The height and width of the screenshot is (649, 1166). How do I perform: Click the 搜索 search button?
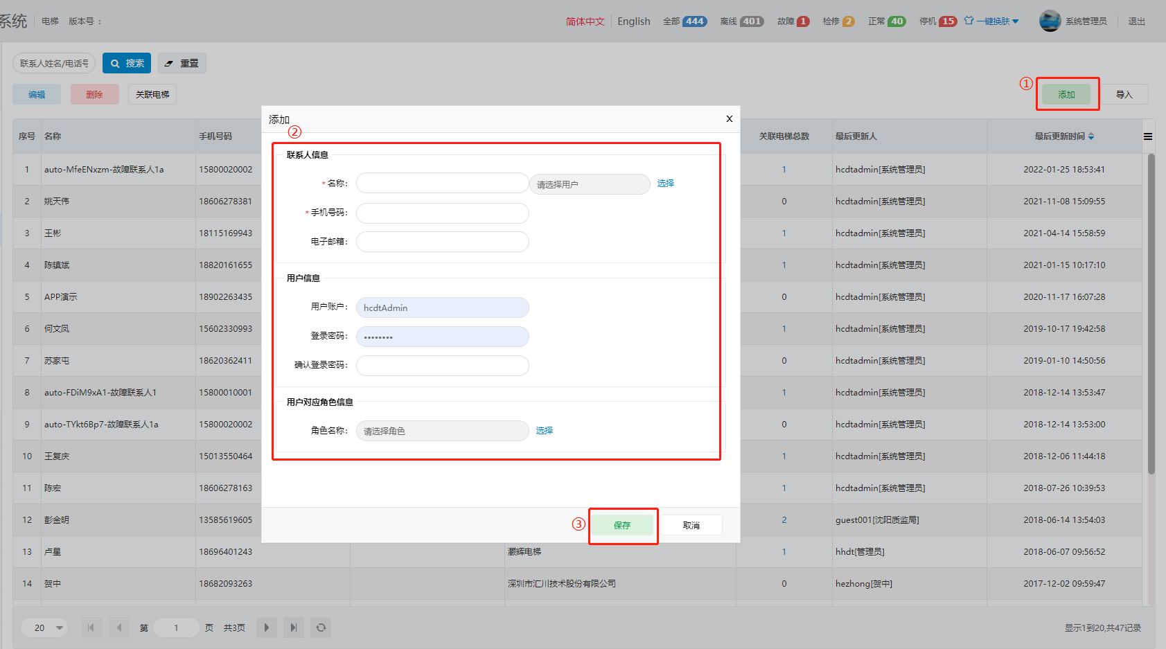[x=127, y=63]
